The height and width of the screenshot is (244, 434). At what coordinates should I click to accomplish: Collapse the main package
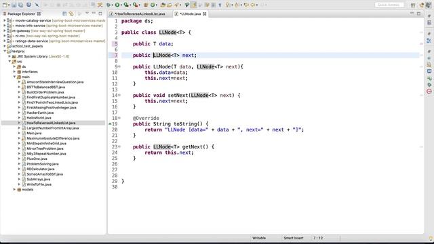coord(14,77)
